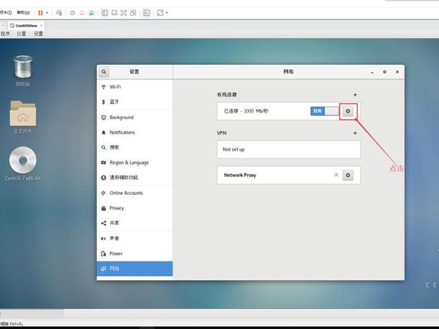The width and height of the screenshot is (439, 329).
Task: Open the 回收站 trash desktop icon
Action: [x=23, y=71]
